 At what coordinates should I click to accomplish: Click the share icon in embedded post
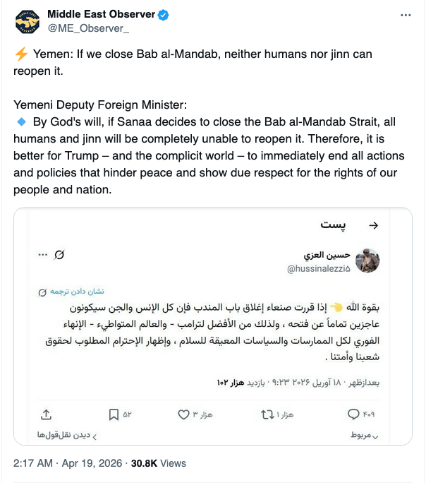tap(47, 414)
